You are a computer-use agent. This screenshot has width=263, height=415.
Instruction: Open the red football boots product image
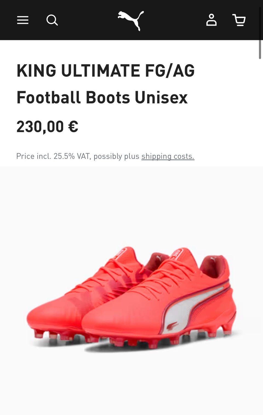(x=131, y=297)
